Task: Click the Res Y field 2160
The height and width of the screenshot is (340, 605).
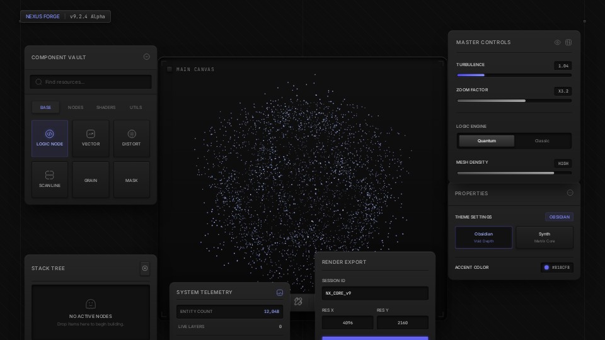Action: tap(403, 322)
